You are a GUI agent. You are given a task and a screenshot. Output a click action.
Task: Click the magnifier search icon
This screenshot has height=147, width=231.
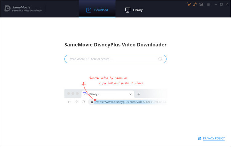coord(160,59)
